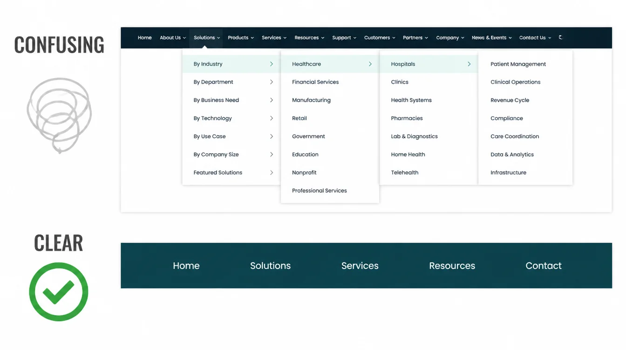This screenshot has width=626, height=350.
Task: Open the Contact Us dropdown
Action: pyautogui.click(x=535, y=38)
